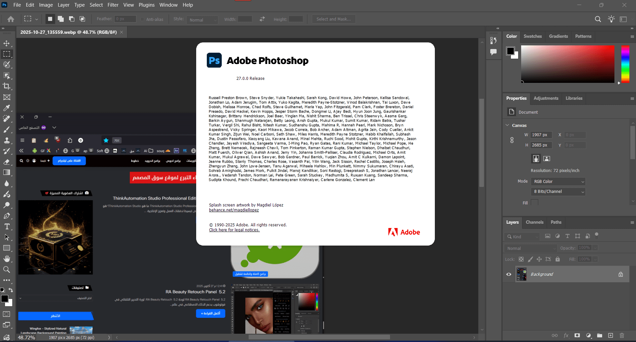
Task: Create a new layer in Layers panel
Action: pyautogui.click(x=610, y=335)
